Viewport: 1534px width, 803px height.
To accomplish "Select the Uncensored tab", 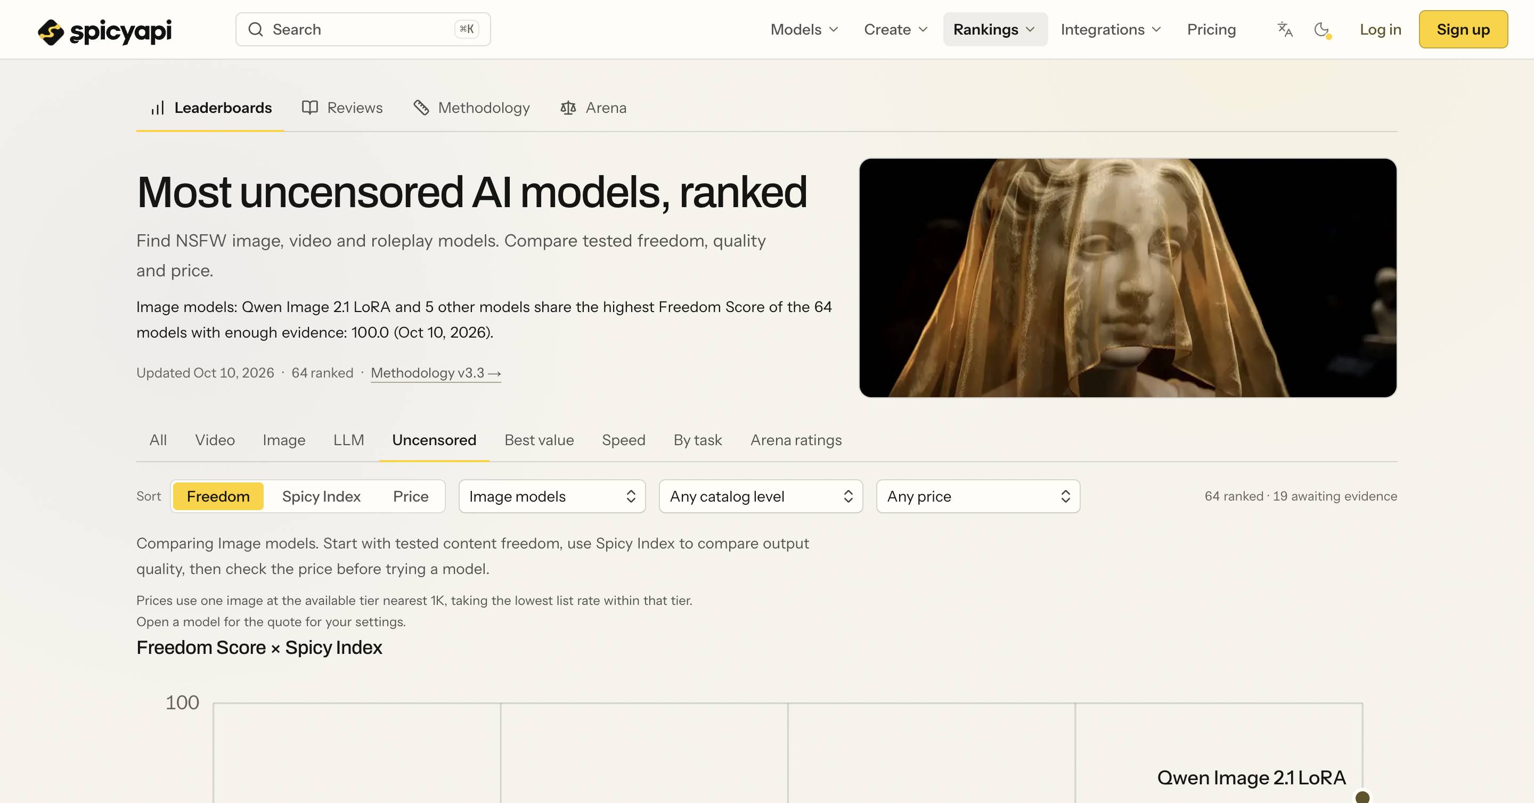I will [434, 440].
